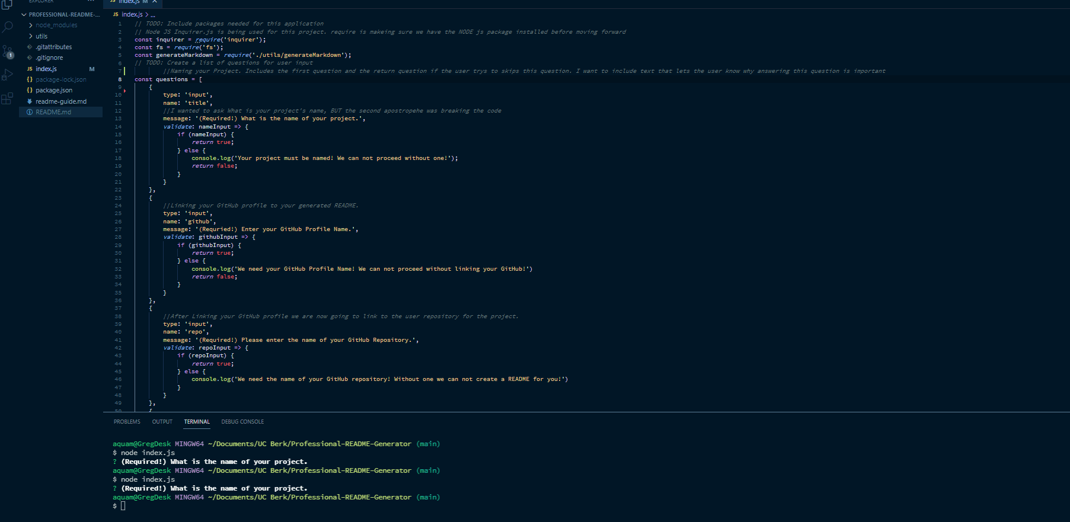Expand the utils folder
1070x522 pixels.
coord(41,36)
